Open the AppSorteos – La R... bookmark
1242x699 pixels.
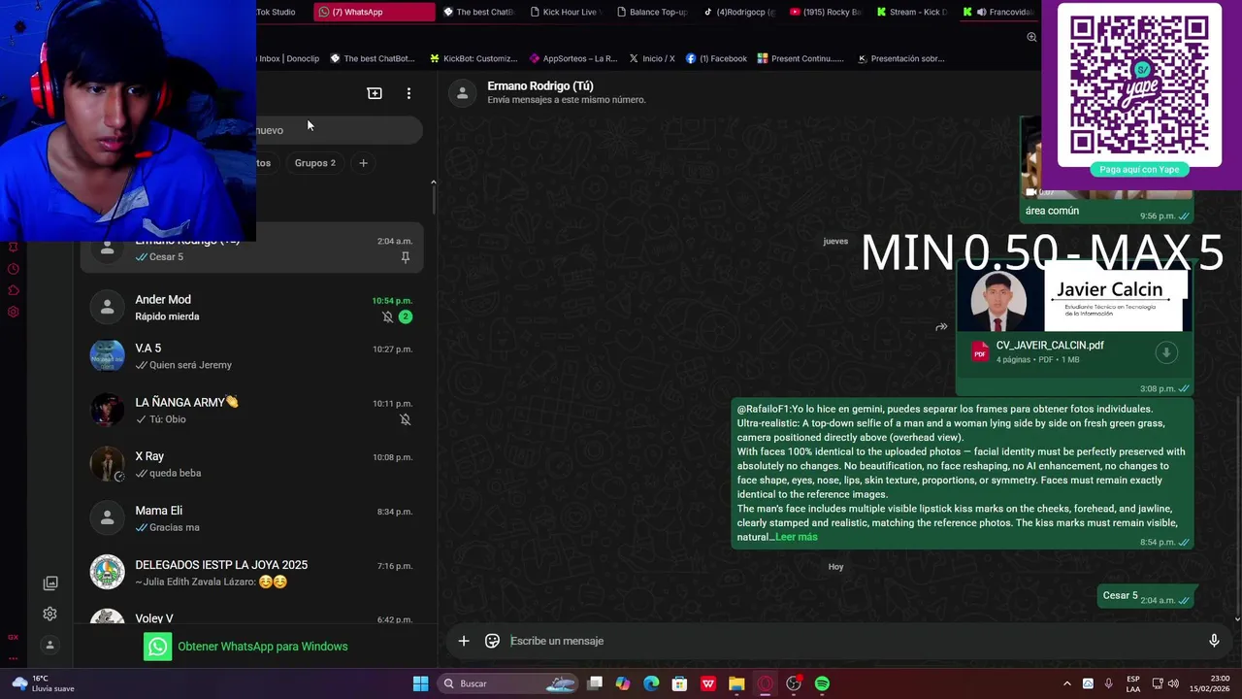click(572, 58)
